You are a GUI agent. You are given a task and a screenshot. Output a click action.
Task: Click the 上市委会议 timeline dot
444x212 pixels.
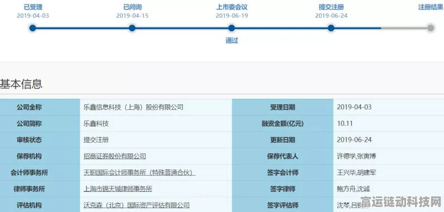point(231,28)
